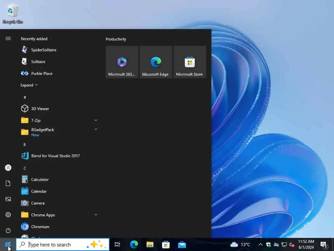Open the clock showing 11:52 AM

[x=306, y=244]
